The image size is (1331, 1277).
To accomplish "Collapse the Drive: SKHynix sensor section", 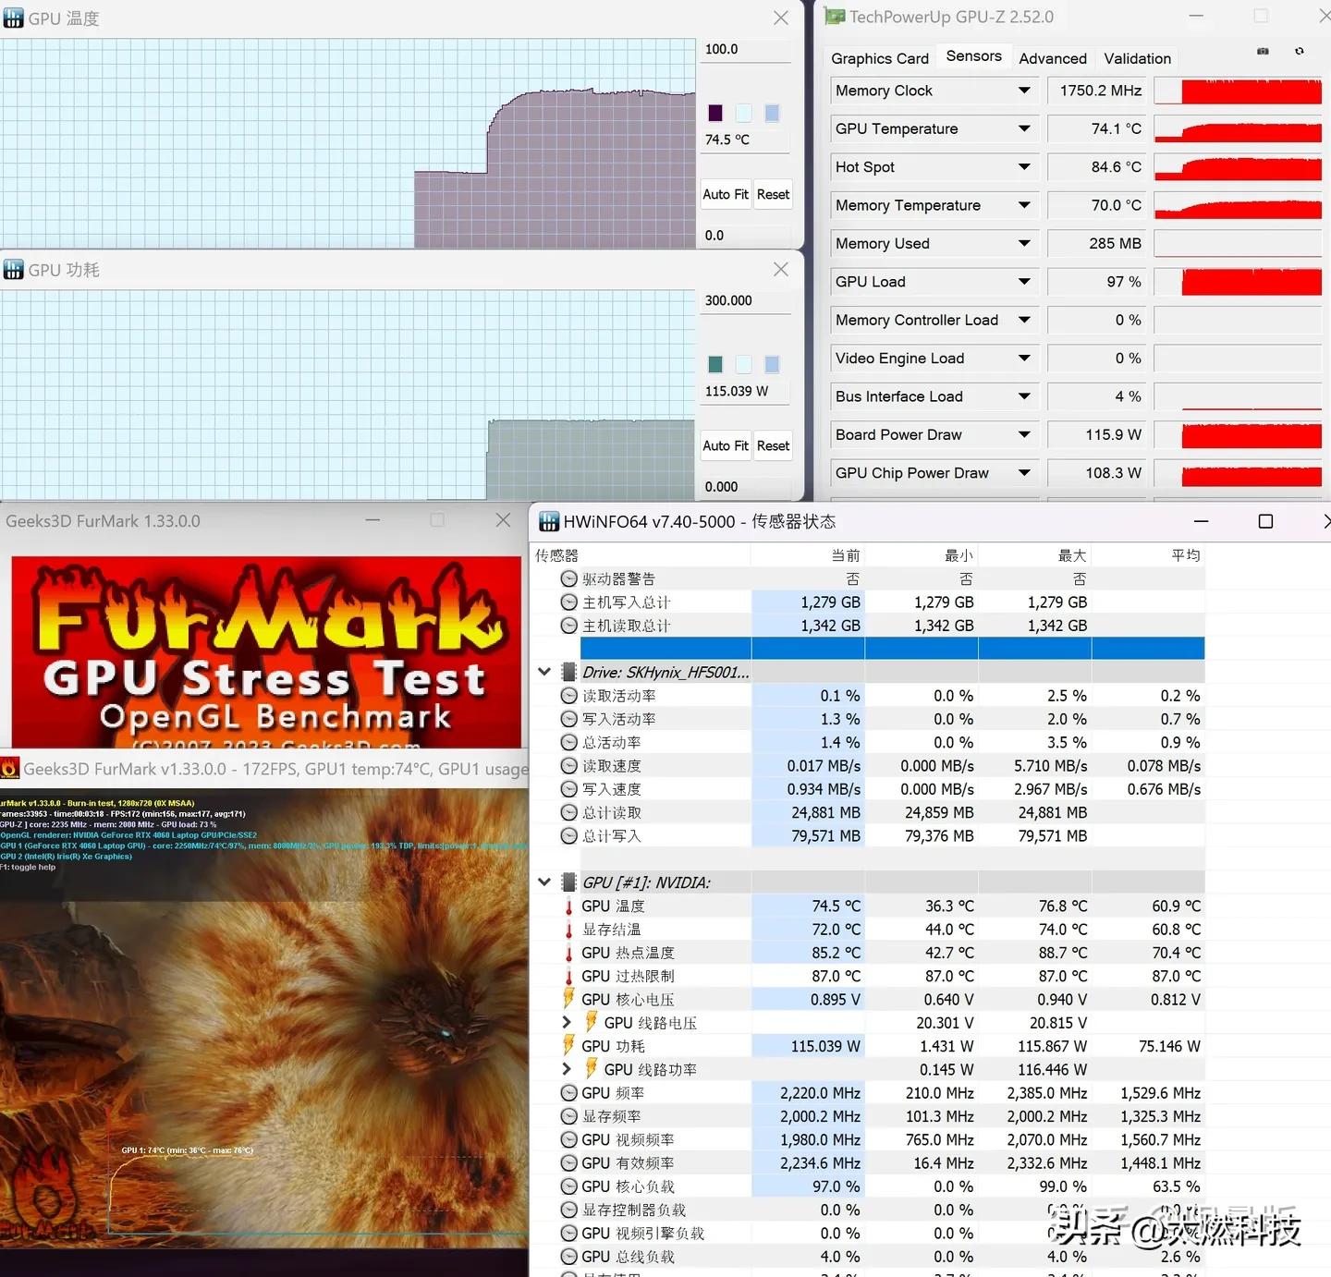I will click(544, 672).
